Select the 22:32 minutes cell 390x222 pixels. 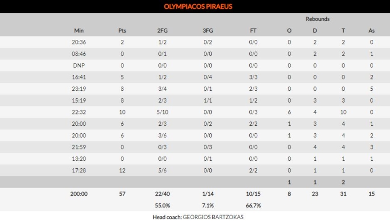[x=79, y=112]
